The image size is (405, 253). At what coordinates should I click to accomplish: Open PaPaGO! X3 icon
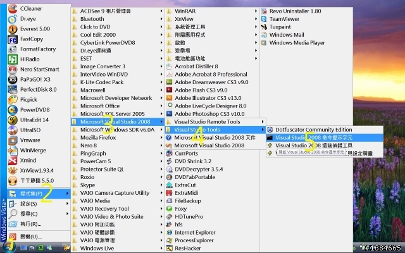tap(39, 79)
